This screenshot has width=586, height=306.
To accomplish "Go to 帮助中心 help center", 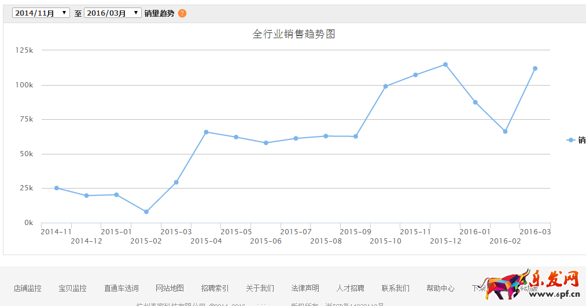I will (441, 288).
